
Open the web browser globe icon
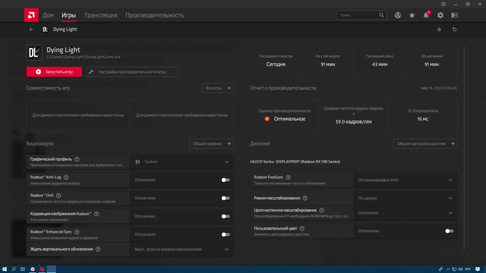pos(398,15)
